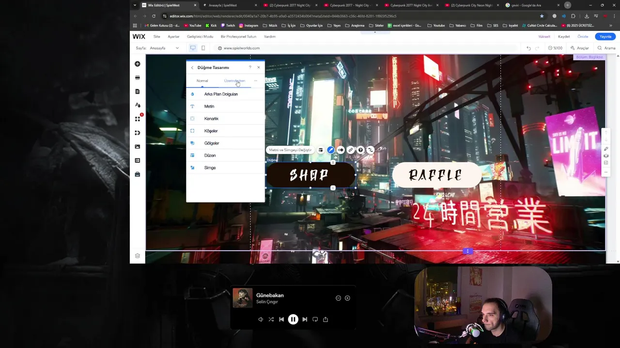Click the plus circle icon in music player
This screenshot has height=348, width=620.
347,298
